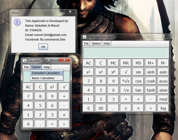Image resolution: width=178 pixels, height=140 pixels.
Task: Click the Extended Calculator display field
Action: [x=126, y=53]
